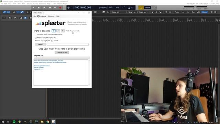Image resolution: width=220 pixels, height=124 pixels.
Task: Click the Stop button in REAPER transport
Action: click(x=39, y=8)
